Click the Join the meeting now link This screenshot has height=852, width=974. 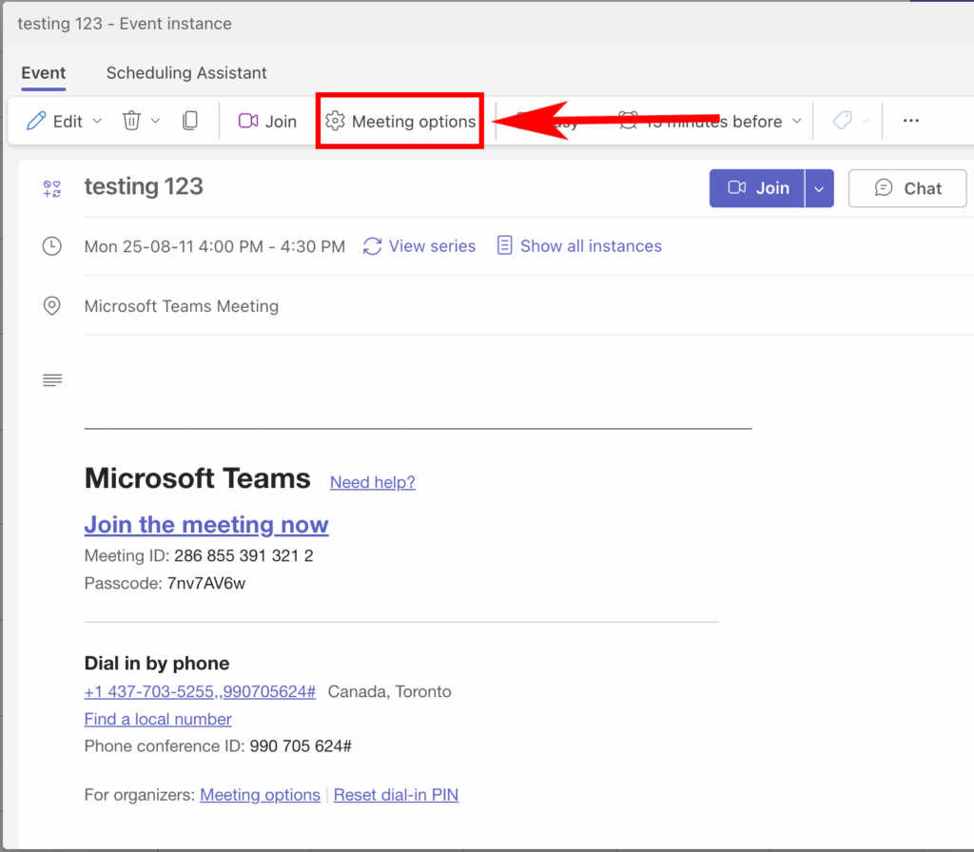pos(206,525)
